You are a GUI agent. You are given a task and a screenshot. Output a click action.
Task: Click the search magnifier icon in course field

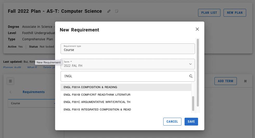pos(191,76)
